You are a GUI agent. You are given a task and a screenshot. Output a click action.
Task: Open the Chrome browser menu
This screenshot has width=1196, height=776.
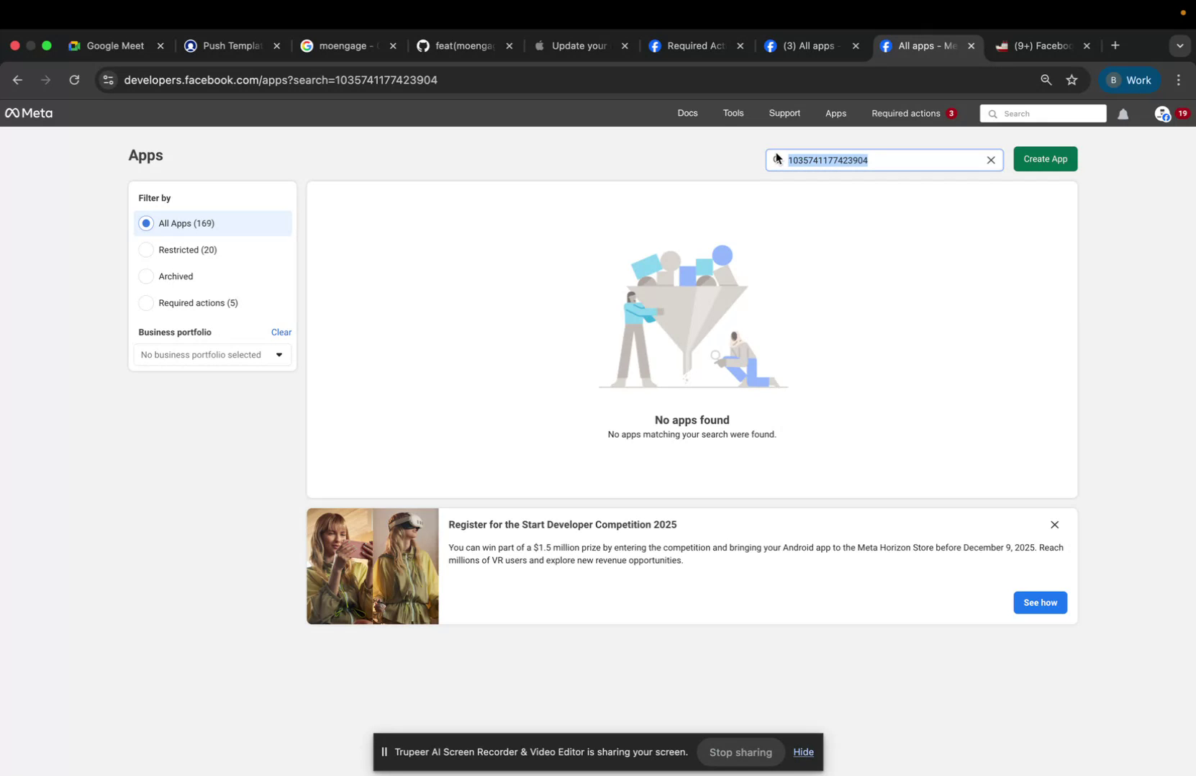[1178, 80]
